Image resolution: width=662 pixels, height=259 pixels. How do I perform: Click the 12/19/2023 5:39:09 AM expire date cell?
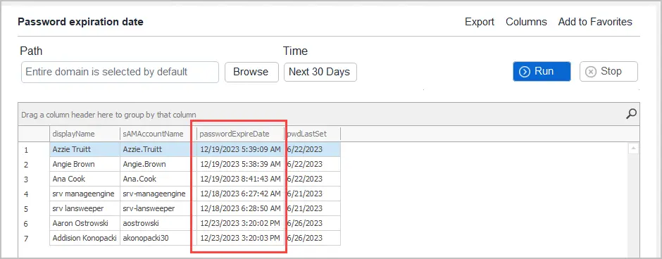[240, 149]
